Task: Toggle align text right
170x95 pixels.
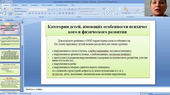Action: coord(66,13)
